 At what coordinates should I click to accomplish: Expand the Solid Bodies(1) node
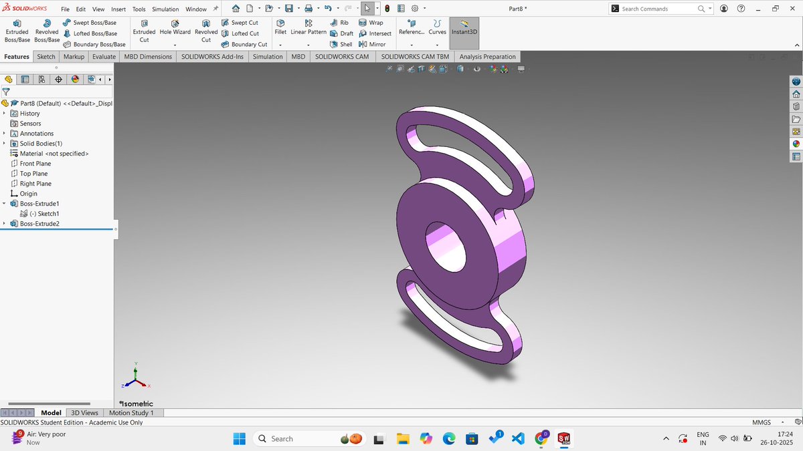click(x=4, y=144)
